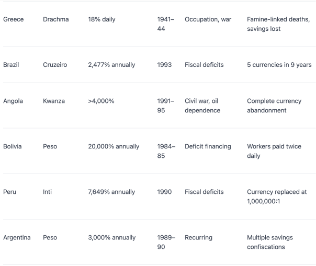Click the 18% daily rate text
316x266 pixels.
[x=101, y=19]
